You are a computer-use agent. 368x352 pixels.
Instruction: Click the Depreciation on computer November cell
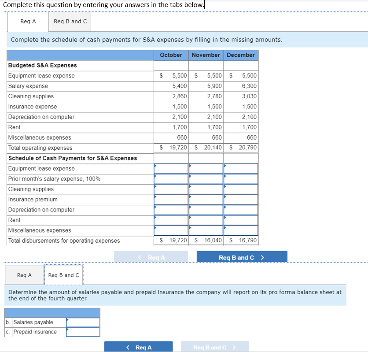206,210
